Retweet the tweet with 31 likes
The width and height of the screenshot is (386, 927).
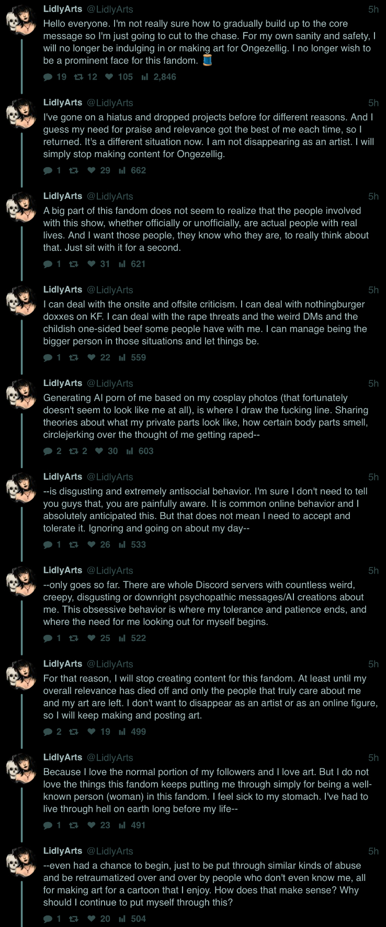click(x=74, y=264)
